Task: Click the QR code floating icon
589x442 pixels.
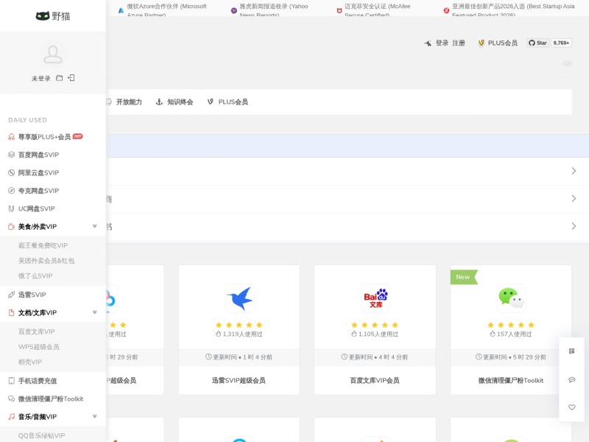Action: coord(572,351)
